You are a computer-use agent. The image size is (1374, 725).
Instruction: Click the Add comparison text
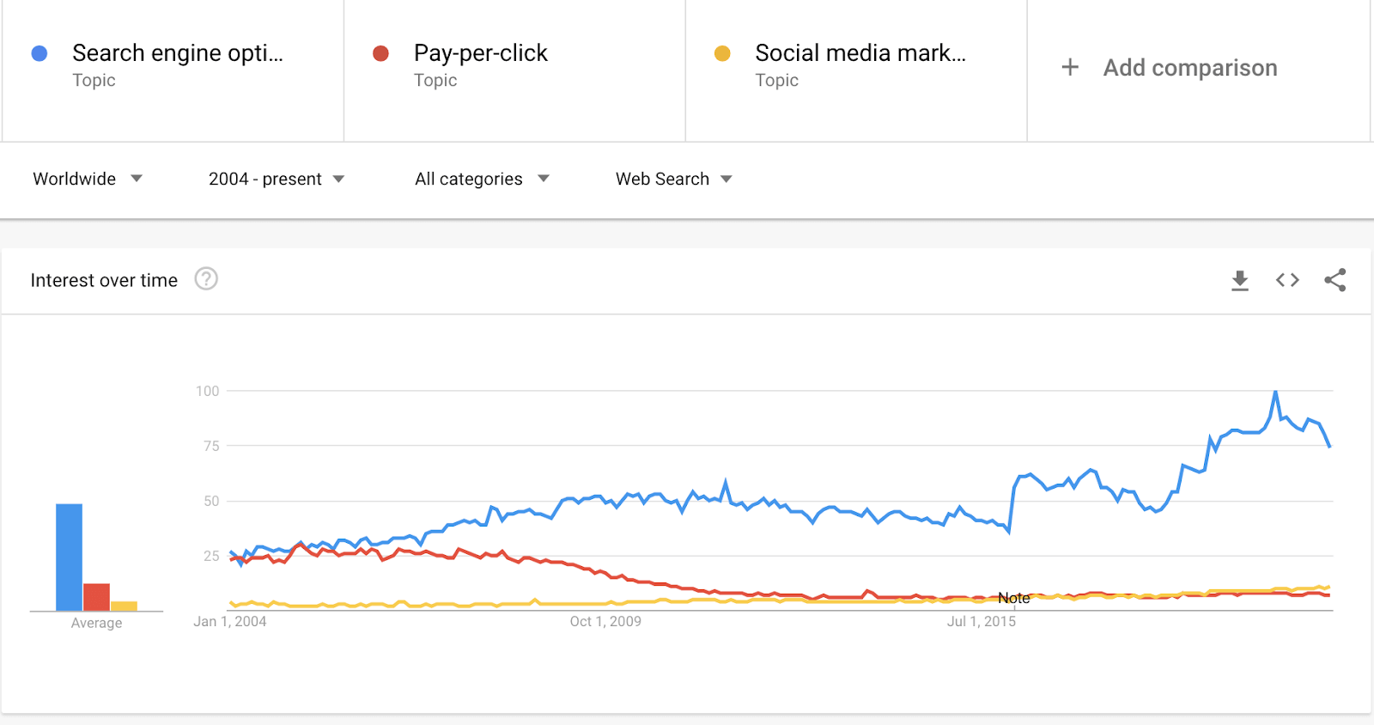coord(1190,68)
